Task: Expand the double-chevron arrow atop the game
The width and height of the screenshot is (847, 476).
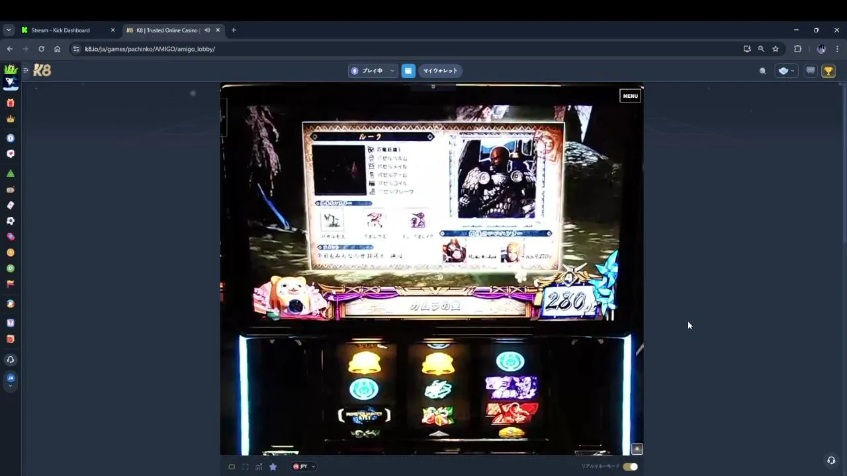Action: pos(433,87)
